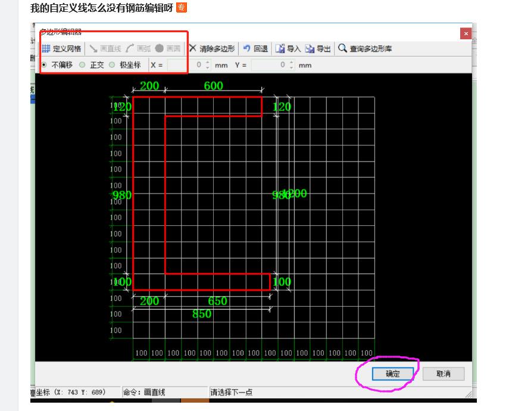This screenshot has width=509, height=411.
Task: Select the 画圆 circle drawing tool
Action: (167, 49)
